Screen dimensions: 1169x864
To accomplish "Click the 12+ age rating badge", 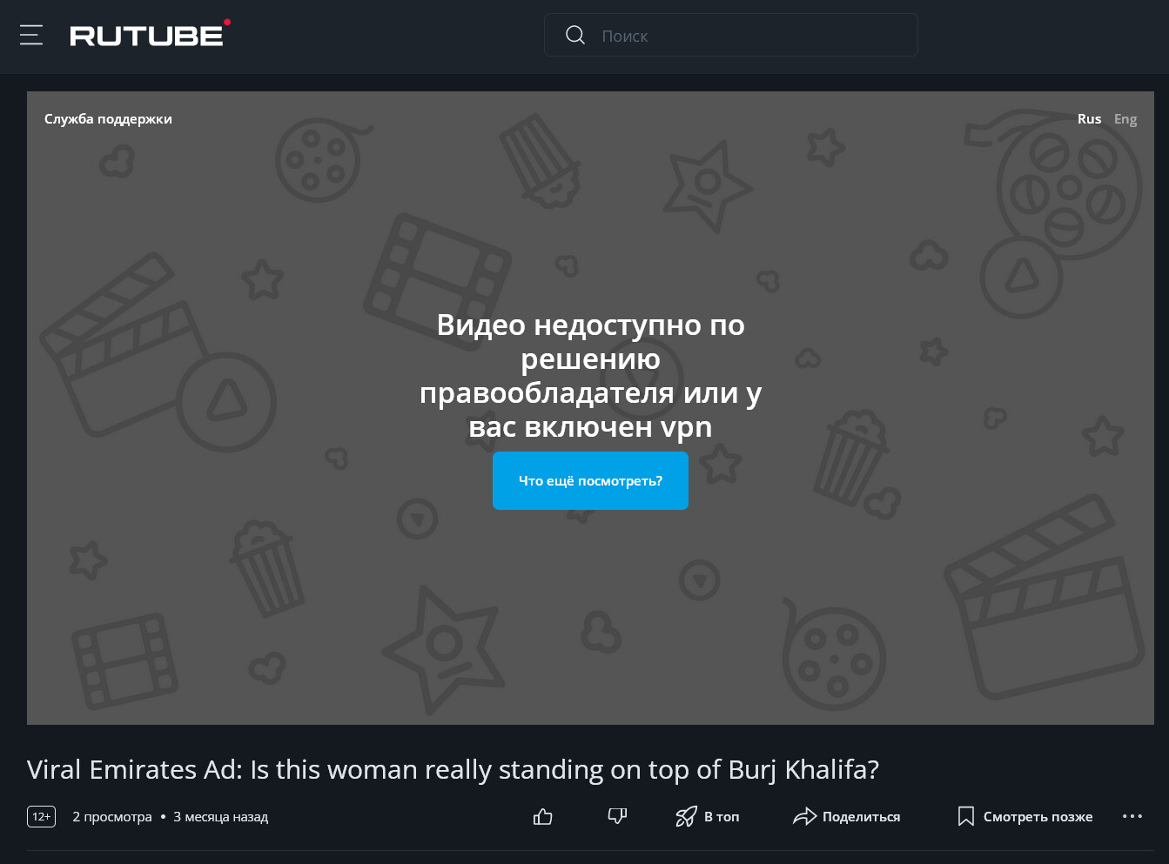I will click(x=42, y=816).
